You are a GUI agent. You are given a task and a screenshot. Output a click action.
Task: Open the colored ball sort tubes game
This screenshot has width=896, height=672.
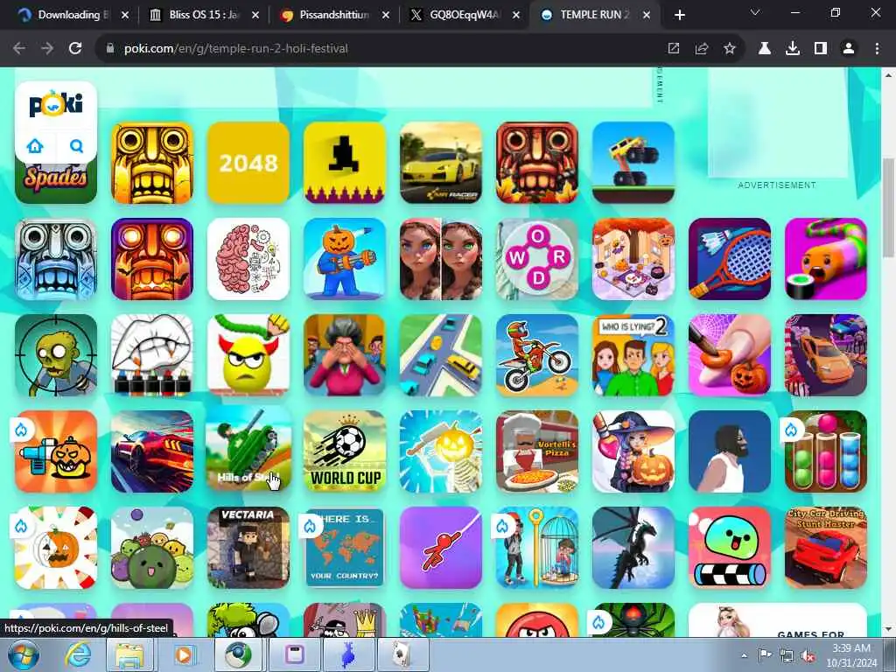point(826,451)
